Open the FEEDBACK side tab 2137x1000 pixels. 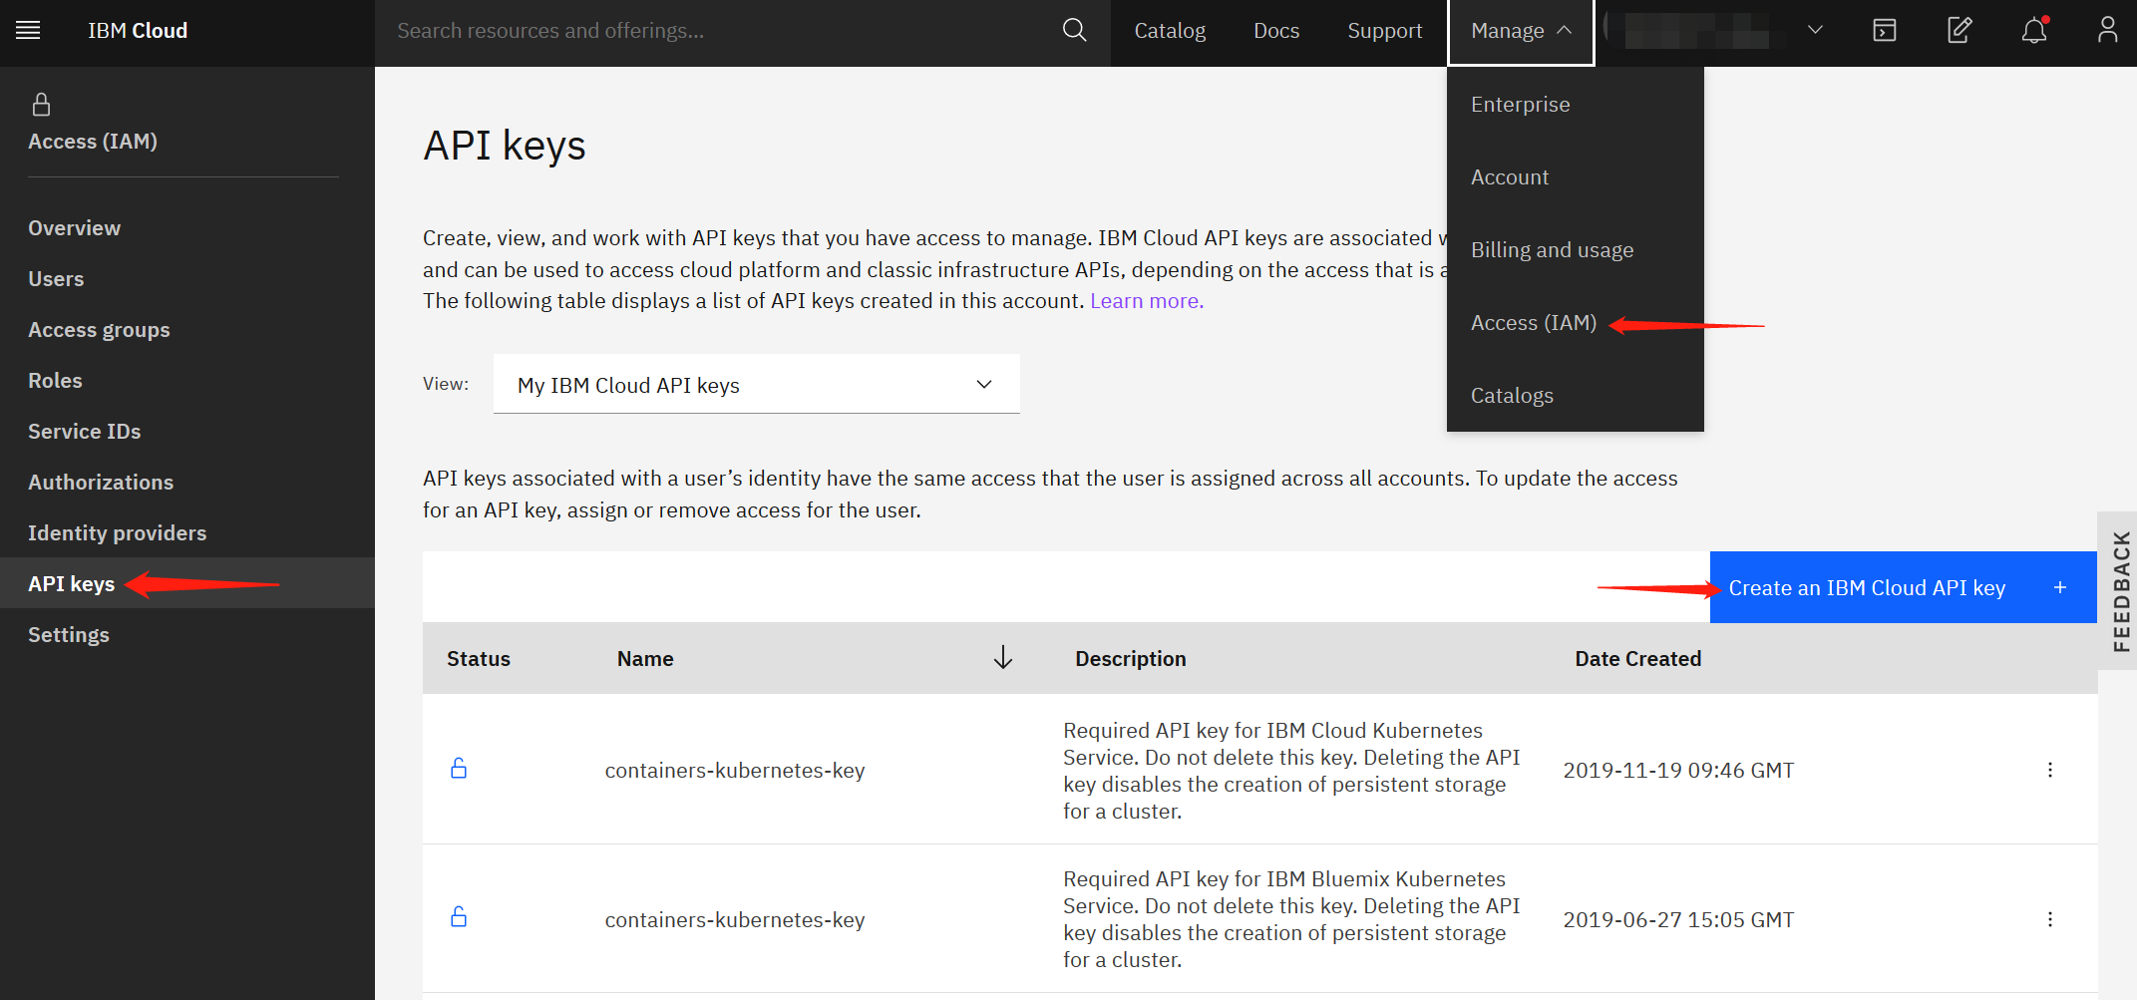[2118, 590]
